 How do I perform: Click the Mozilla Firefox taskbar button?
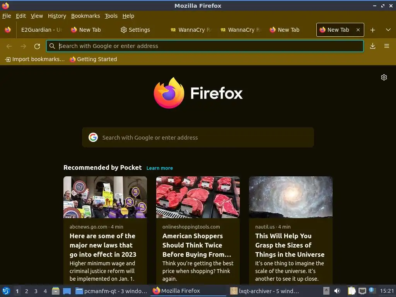pyautogui.click(x=188, y=291)
